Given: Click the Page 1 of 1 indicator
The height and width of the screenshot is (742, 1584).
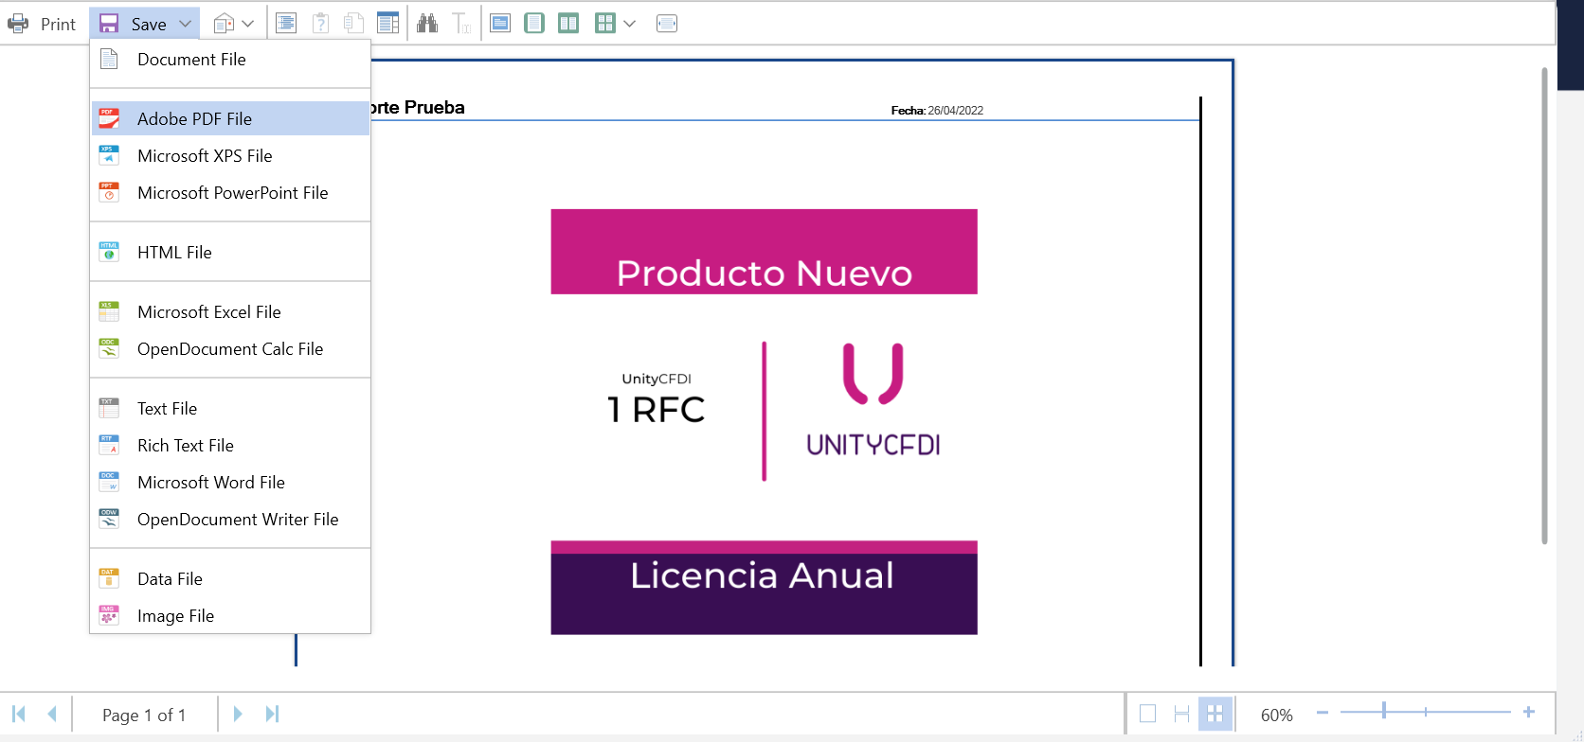Looking at the screenshot, I should [144, 715].
